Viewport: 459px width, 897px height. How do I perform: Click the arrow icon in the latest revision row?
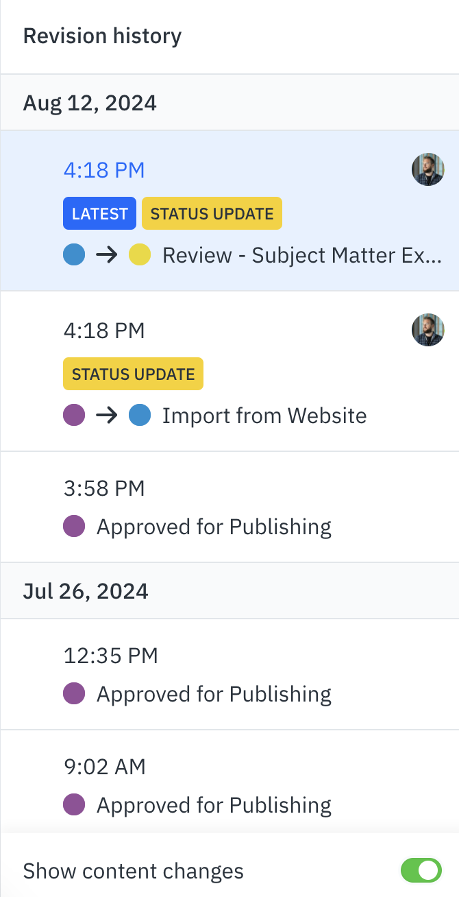[107, 253]
